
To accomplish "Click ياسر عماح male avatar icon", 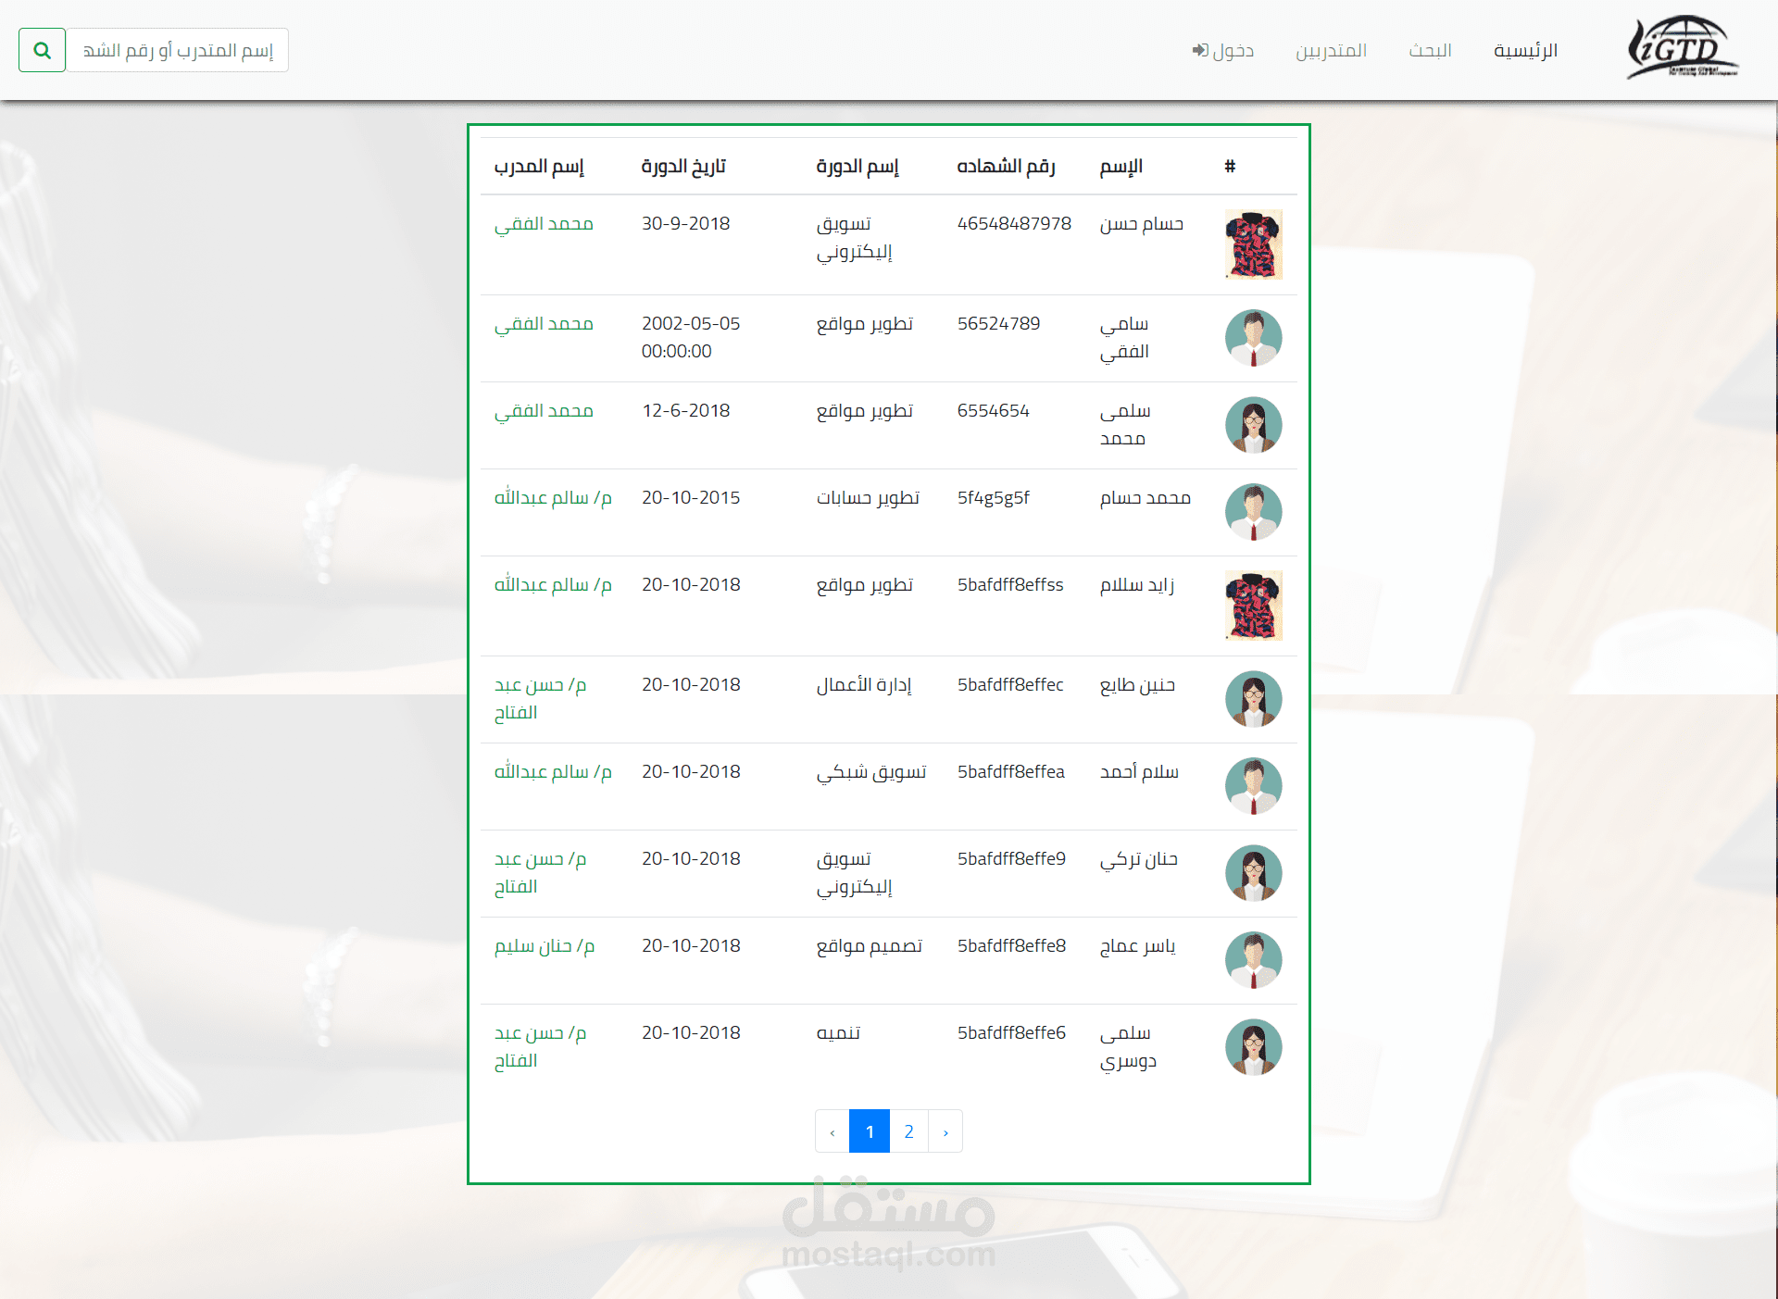I will (x=1253, y=960).
